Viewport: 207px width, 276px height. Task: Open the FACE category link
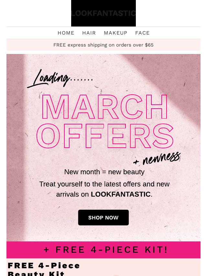[142, 33]
